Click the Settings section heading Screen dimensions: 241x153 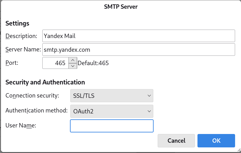17,23
